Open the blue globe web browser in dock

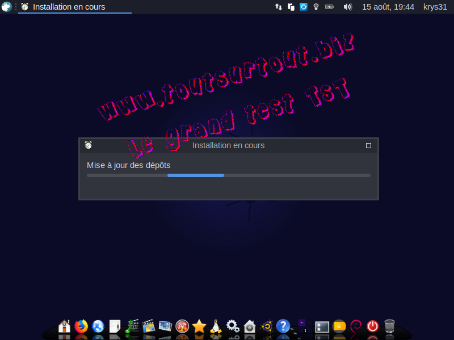(98, 326)
